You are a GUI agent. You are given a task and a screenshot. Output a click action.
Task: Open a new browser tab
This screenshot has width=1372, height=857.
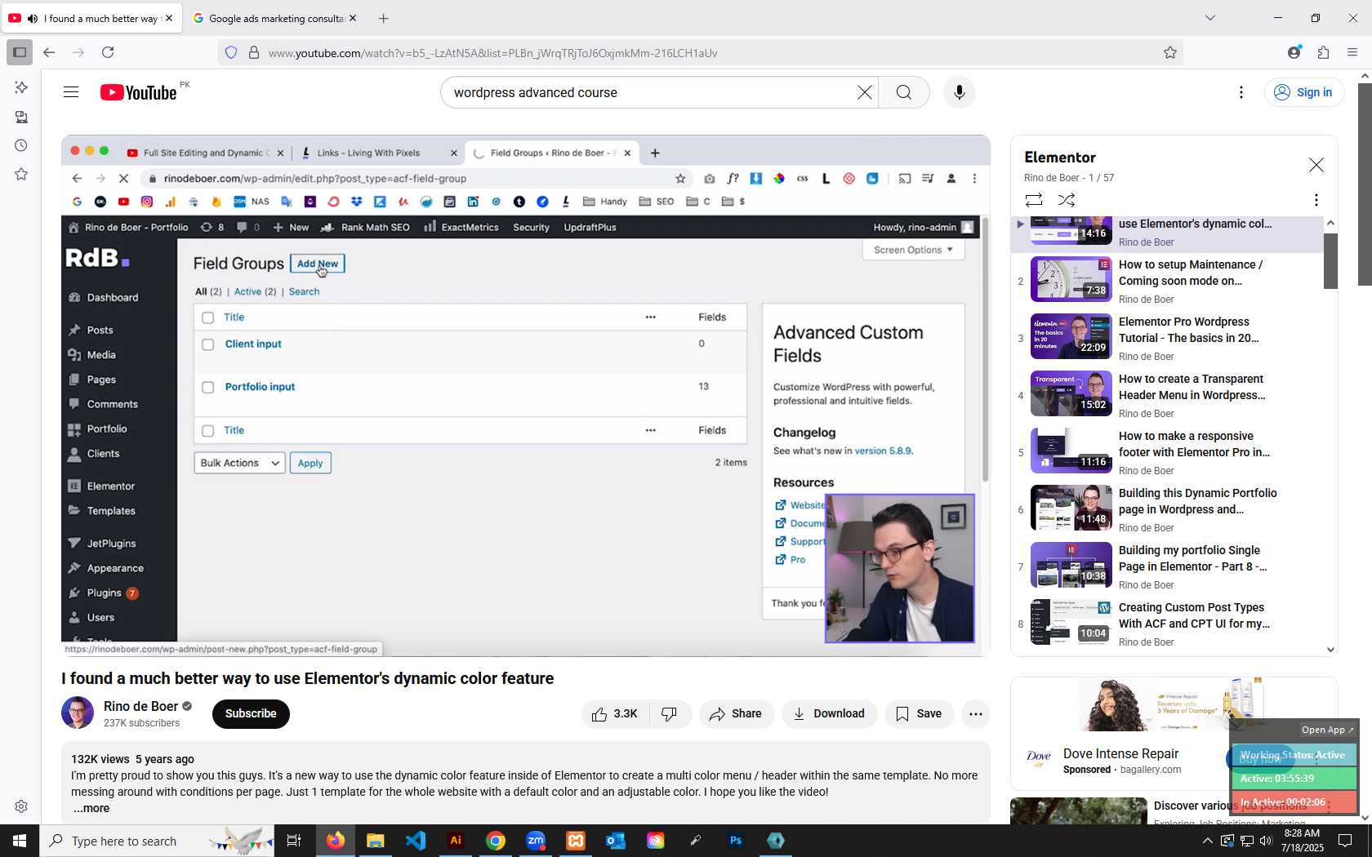pos(384,18)
